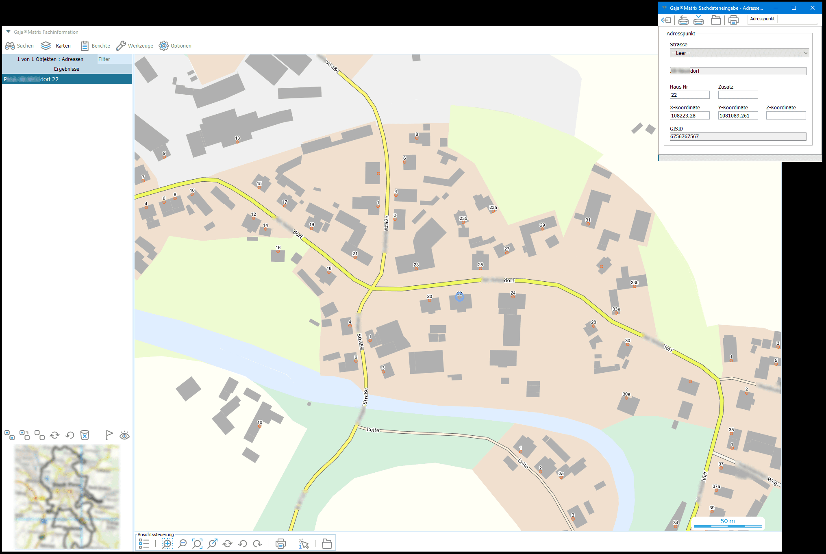Click the zoom-out magnifier icon

[183, 543]
